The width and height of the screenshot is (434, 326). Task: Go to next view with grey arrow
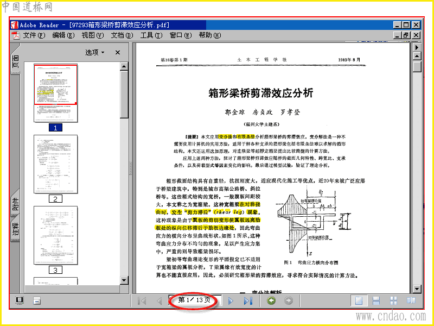289,300
